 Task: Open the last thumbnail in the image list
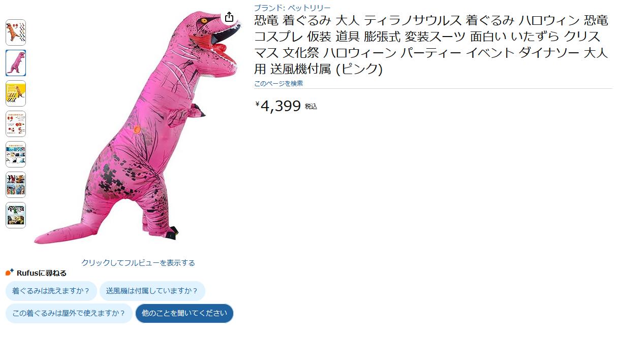[x=16, y=215]
